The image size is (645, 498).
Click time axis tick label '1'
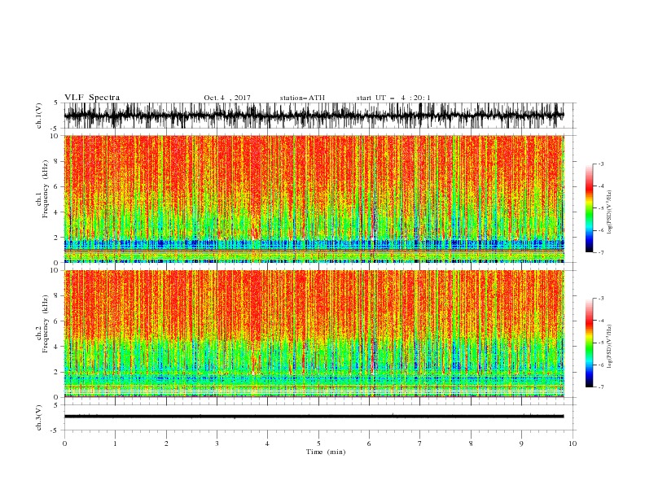coord(115,443)
